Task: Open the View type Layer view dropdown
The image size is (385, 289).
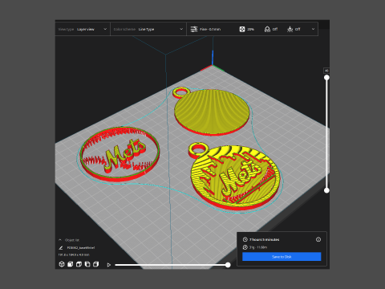Action: (x=83, y=29)
